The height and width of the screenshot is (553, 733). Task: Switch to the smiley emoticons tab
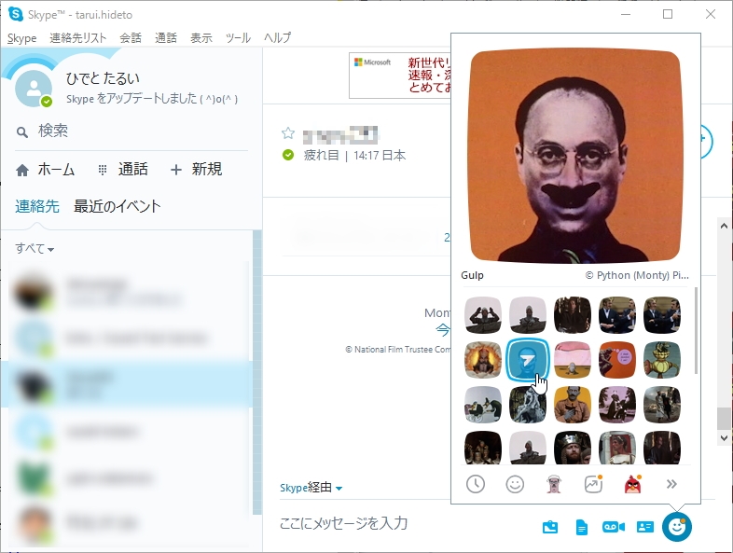click(x=515, y=484)
